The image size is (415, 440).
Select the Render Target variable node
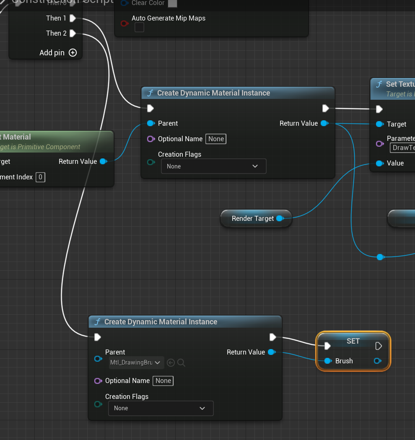(x=252, y=218)
